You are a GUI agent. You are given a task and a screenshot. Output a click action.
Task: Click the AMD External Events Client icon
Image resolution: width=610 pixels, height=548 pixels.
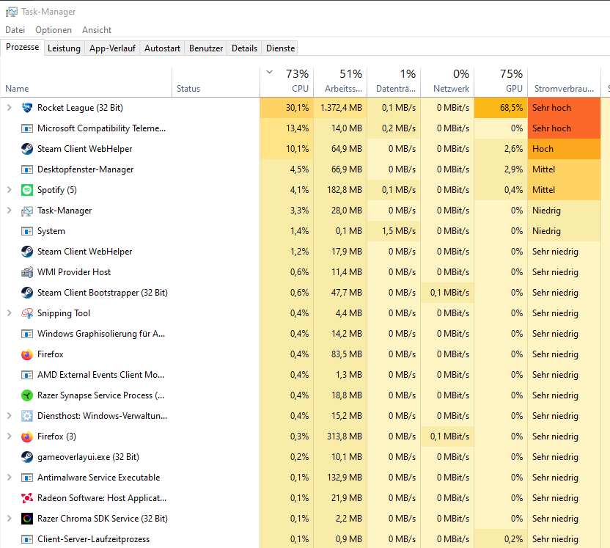[27, 375]
